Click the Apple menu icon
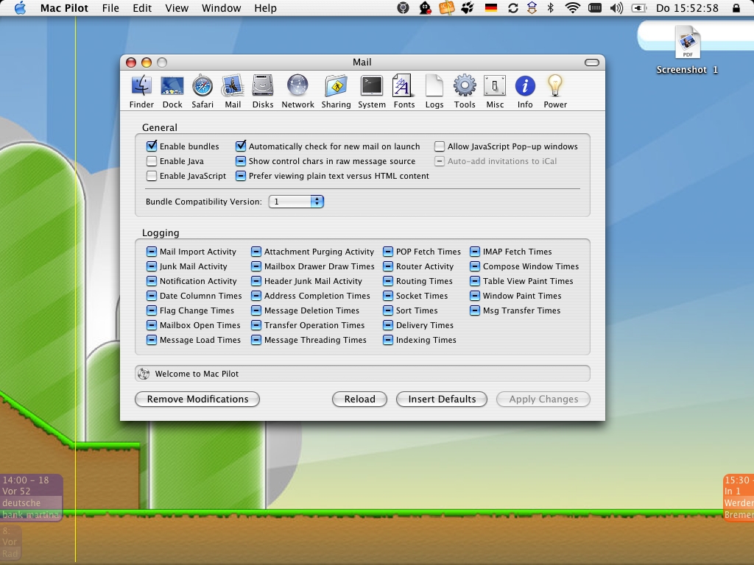Screen dimensions: 754x565 point(20,8)
